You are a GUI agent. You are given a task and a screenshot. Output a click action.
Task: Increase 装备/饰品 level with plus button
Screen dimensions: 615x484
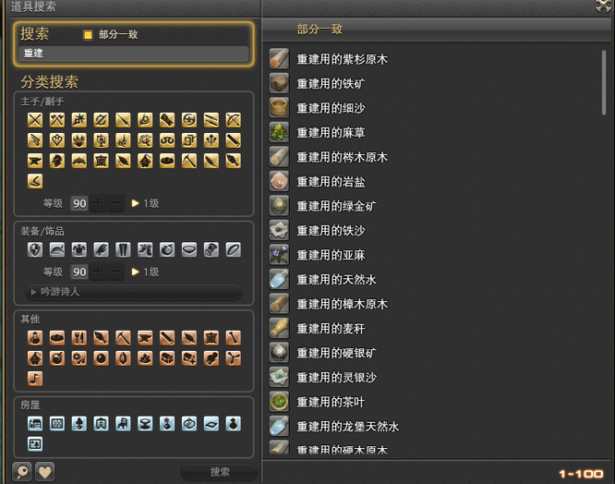tap(98, 272)
